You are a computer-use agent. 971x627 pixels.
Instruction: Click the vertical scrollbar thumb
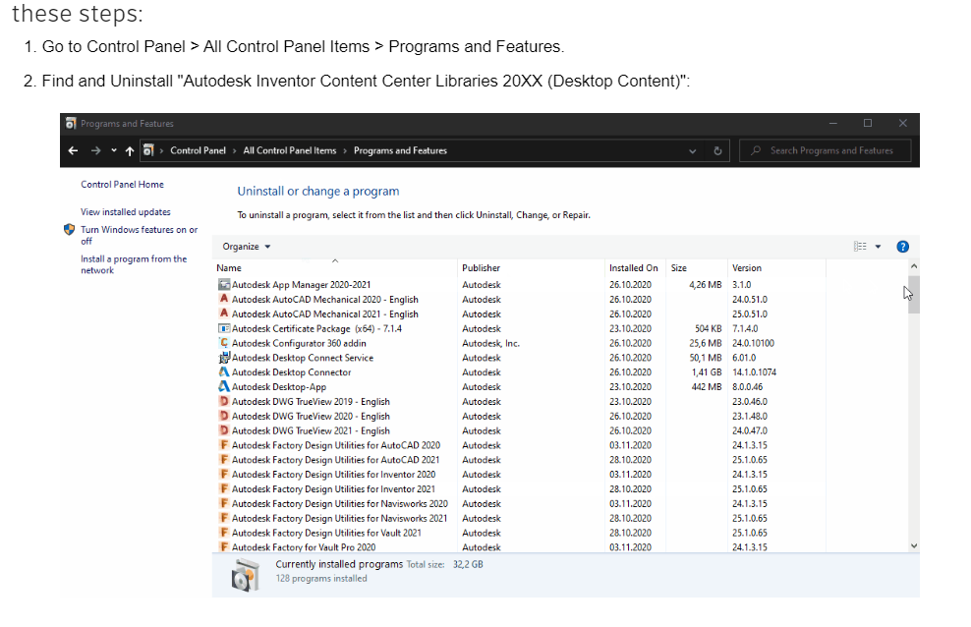pos(914,294)
